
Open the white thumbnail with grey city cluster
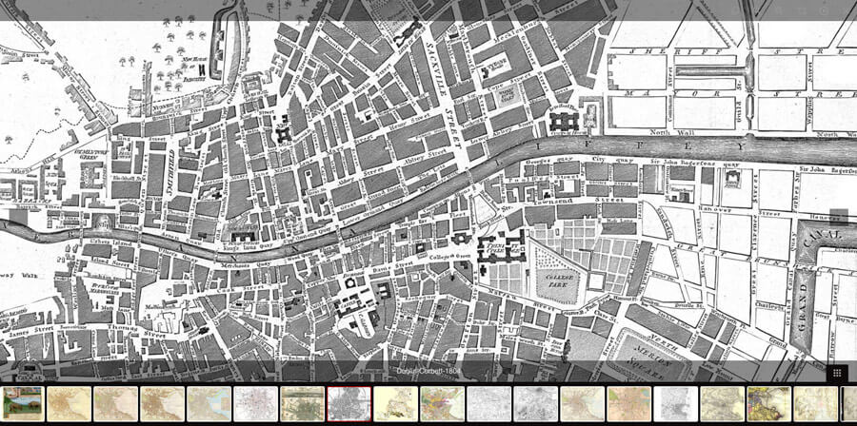[675, 403]
